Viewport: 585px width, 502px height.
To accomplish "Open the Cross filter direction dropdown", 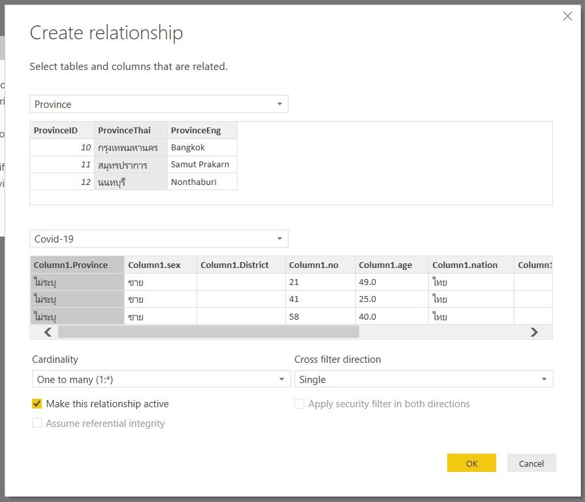I will (x=543, y=379).
